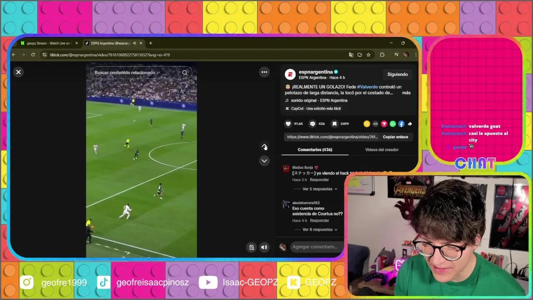Close the ESPN Argentina browser tab
This screenshot has height=300, width=533.
click(141, 43)
